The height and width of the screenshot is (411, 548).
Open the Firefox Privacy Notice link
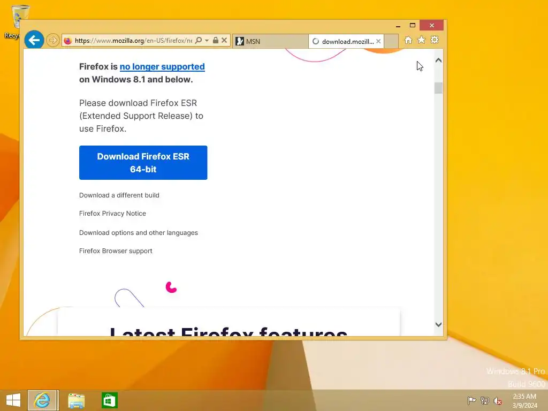(112, 213)
